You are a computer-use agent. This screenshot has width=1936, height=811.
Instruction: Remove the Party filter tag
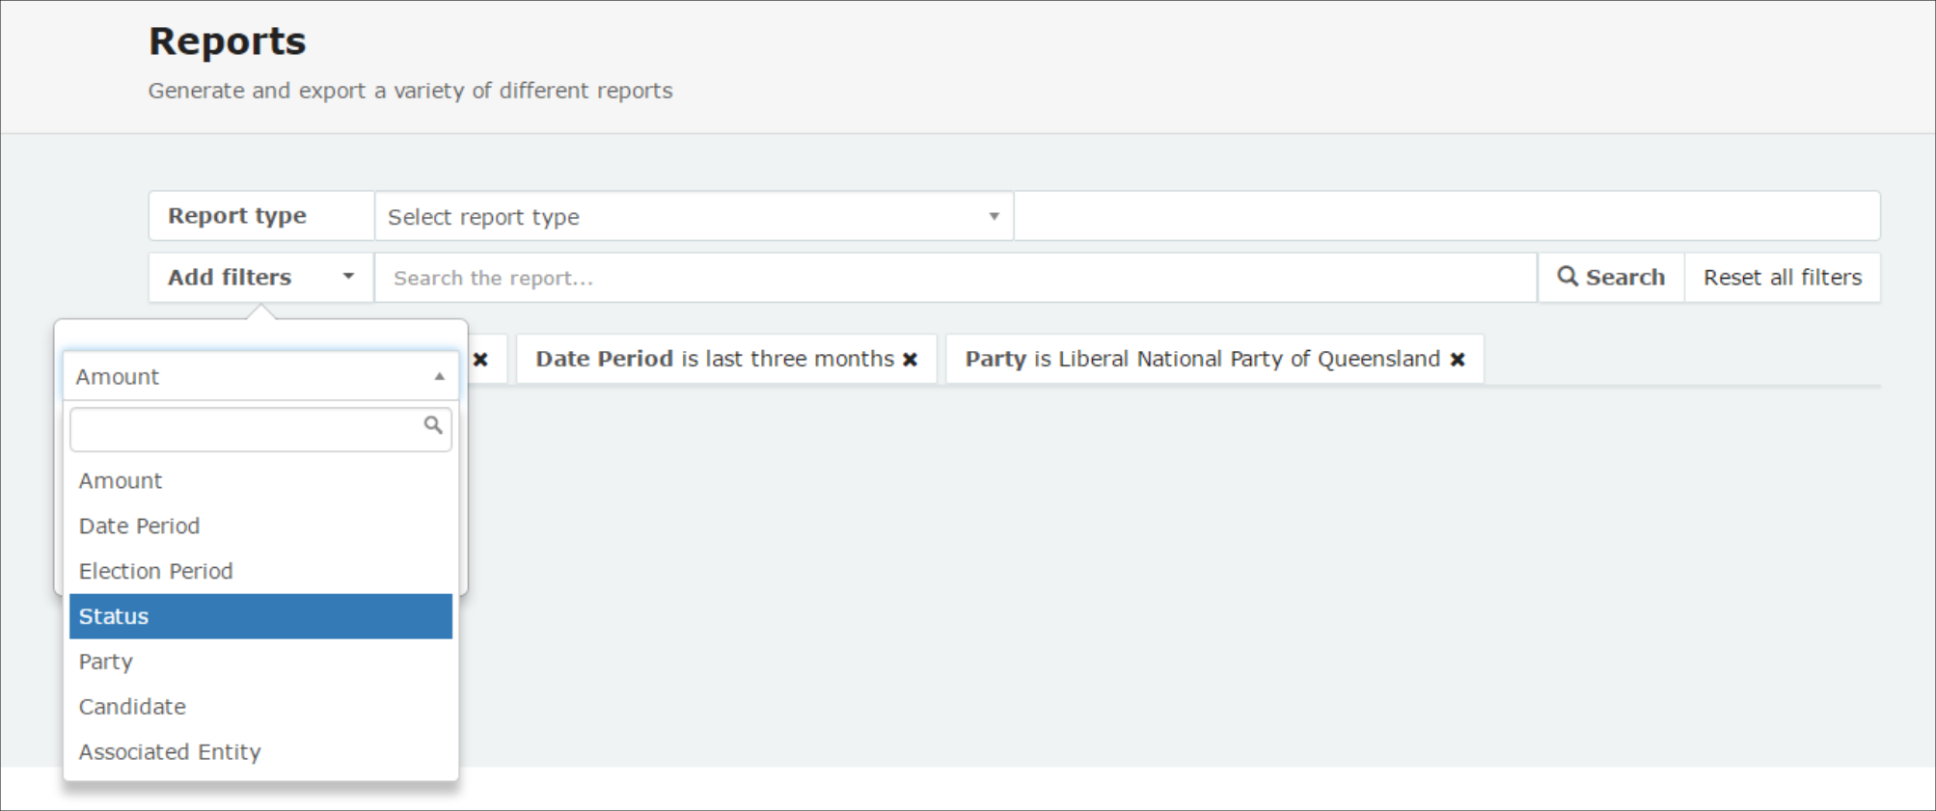[x=1458, y=360]
